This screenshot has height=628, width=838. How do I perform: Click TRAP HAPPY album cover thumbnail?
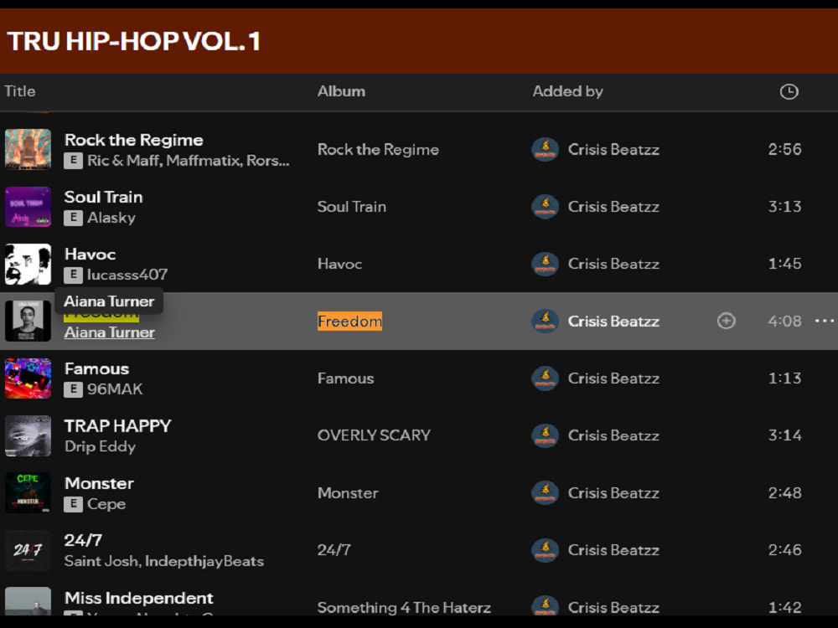(x=28, y=435)
